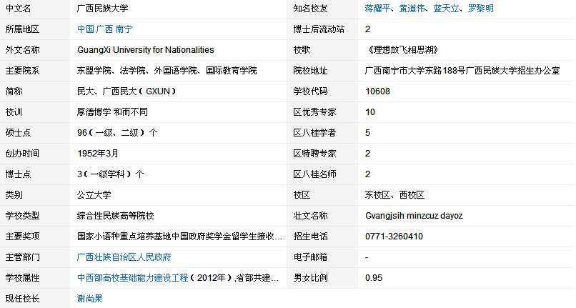Viewport: 576px width, 308px height.
Task: Click the 电子邮箱 label
Action: (x=310, y=257)
